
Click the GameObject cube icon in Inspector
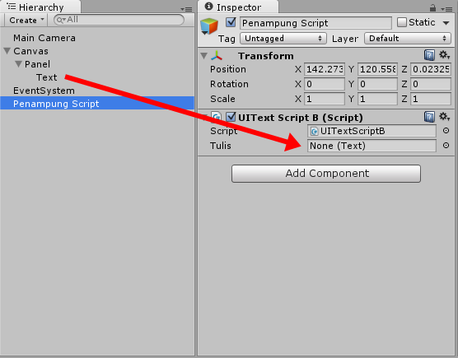(x=209, y=26)
